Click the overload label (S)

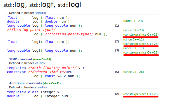[x=117, y=72]
